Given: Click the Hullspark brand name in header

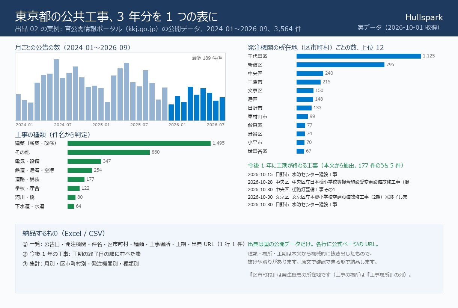Looking at the screenshot, I should [424, 17].
